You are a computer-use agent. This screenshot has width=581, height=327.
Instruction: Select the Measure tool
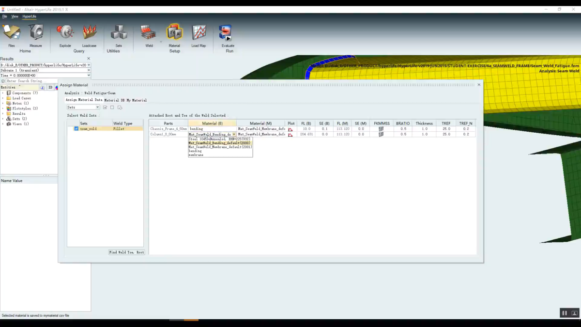click(36, 36)
